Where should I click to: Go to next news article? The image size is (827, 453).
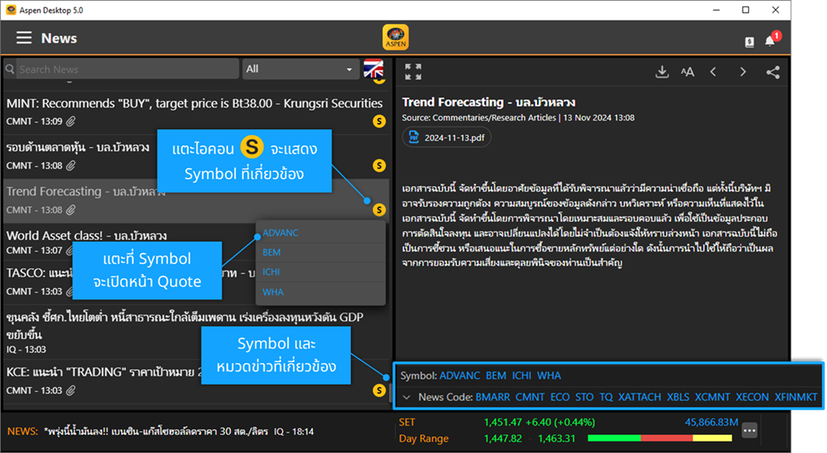[743, 72]
